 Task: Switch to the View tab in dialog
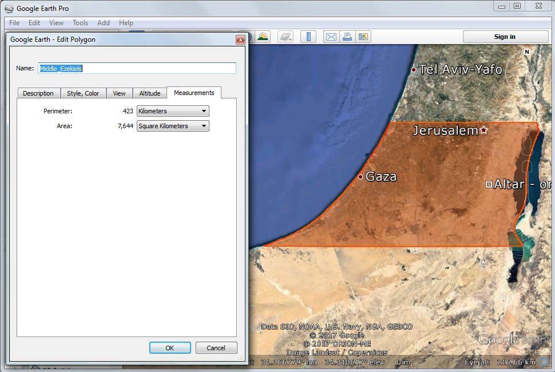(119, 93)
